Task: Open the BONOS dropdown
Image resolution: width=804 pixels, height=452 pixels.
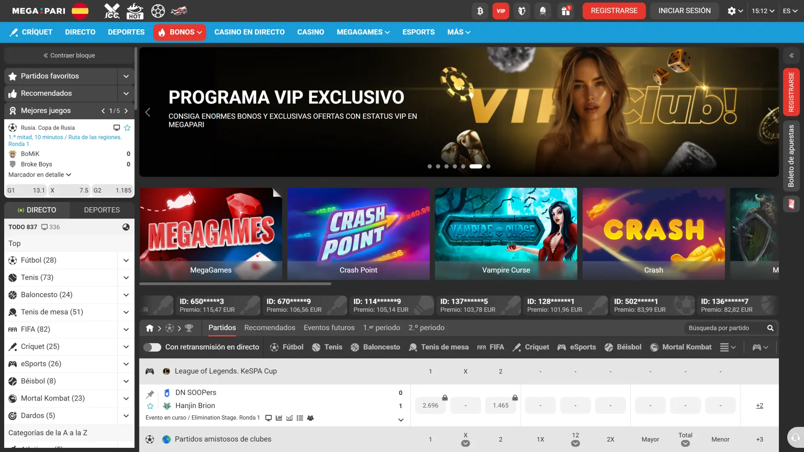Action: 180,32
